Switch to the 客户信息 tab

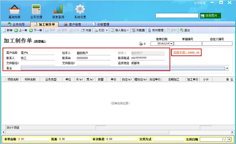[x=72, y=24]
